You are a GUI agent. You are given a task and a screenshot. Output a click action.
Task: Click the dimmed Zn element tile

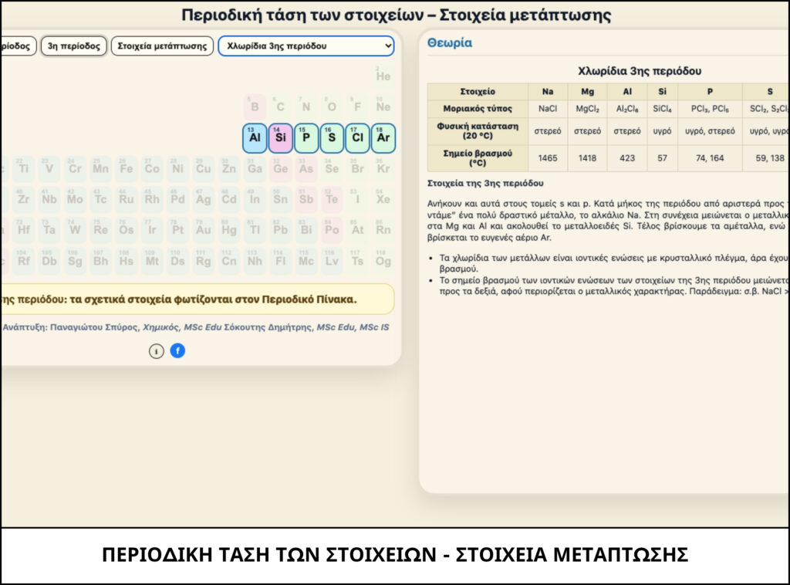(x=229, y=169)
